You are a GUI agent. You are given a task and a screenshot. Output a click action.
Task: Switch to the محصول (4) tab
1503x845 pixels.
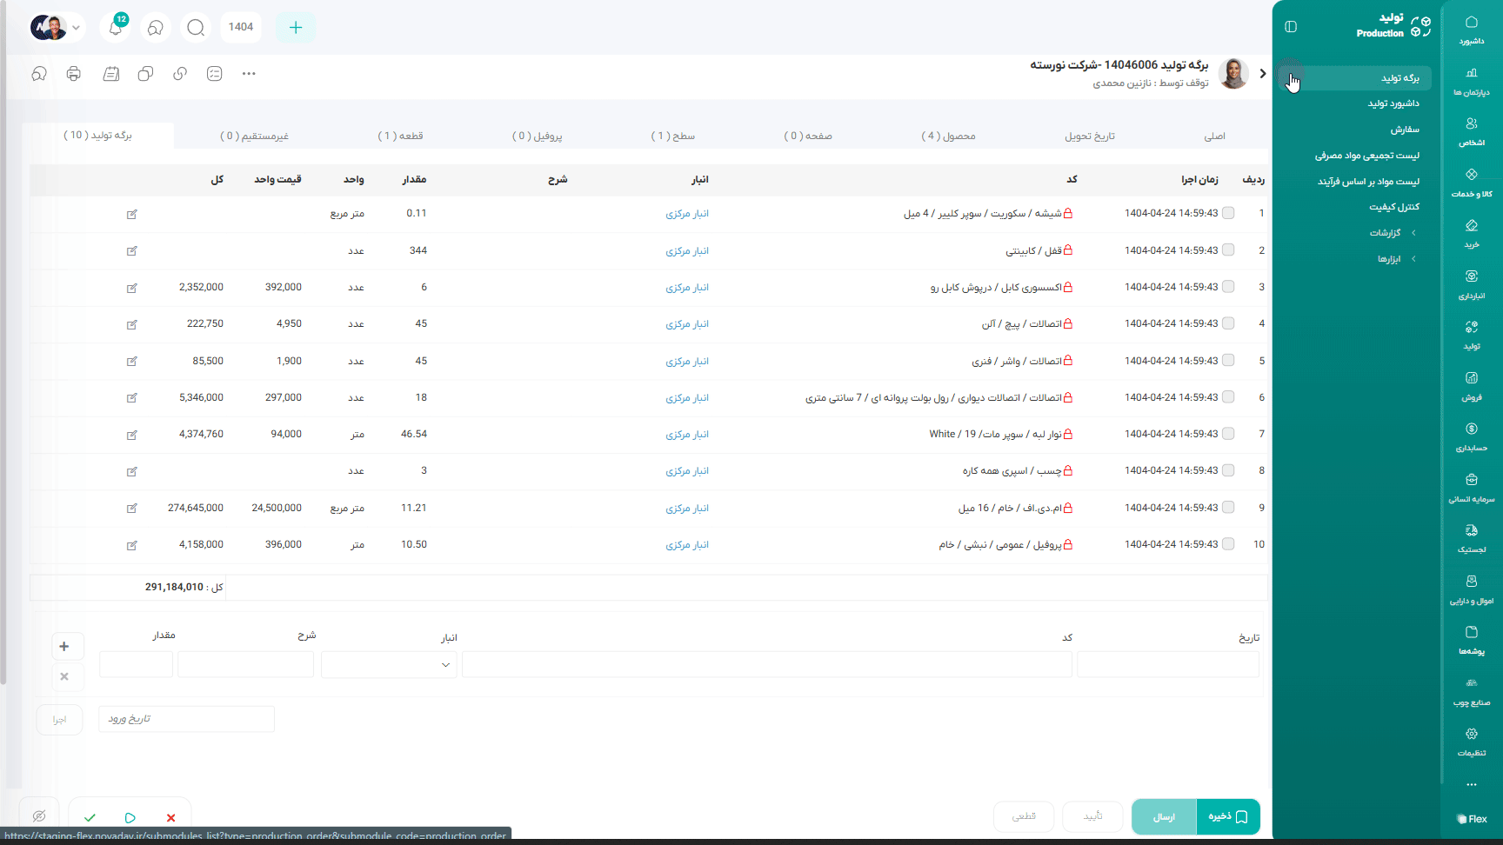coord(948,136)
